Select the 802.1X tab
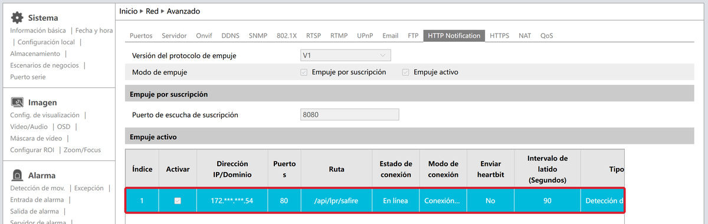 287,36
